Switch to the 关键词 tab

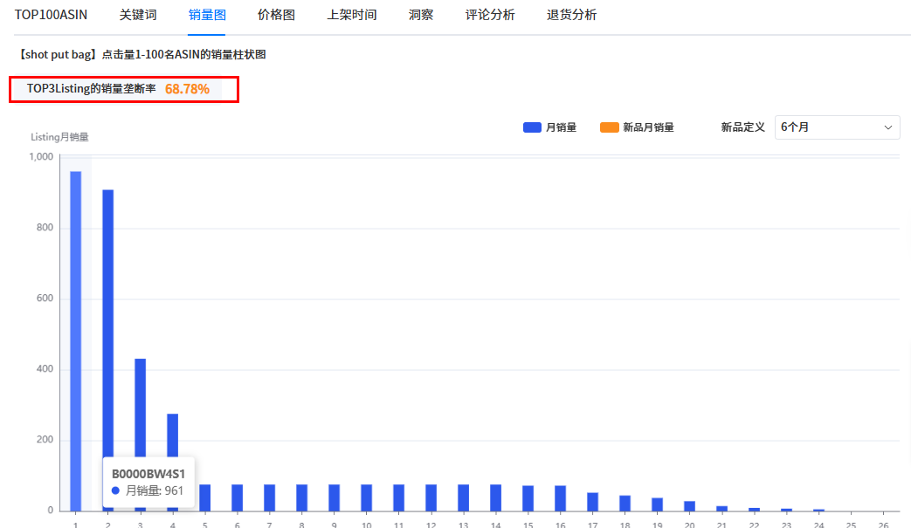pyautogui.click(x=138, y=15)
